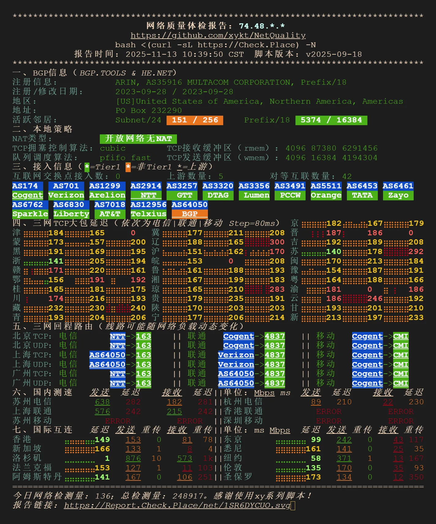The image size is (436, 524).
Task: Click 洛杉矶 send speed value 876
Action: click(133, 458)
